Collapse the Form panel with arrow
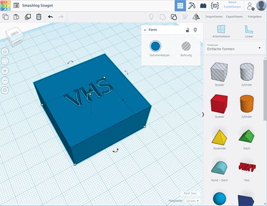Viewport: 267px width, 206px height. pyautogui.click(x=145, y=30)
